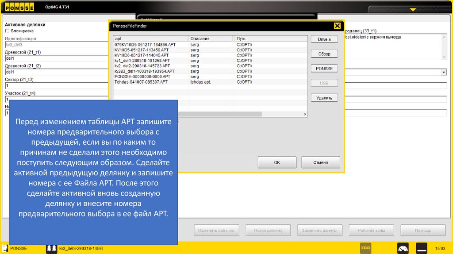Click the serg description of PONSSE-00000000 row
Screen dimensions: 453x254
[195, 77]
